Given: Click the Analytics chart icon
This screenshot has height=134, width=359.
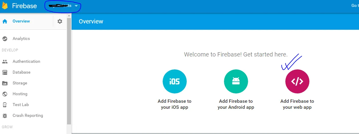Looking at the screenshot, I should click(5, 39).
